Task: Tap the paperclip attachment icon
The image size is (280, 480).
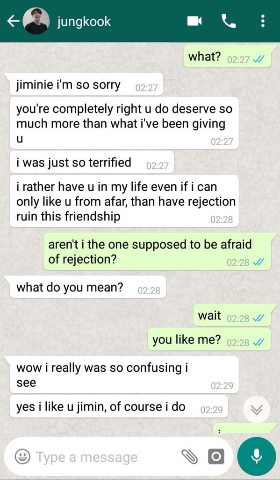Action: [190, 457]
